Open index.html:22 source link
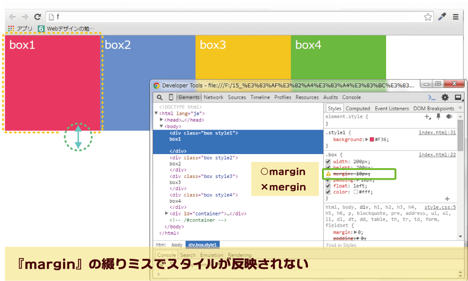Viewport: 468px width, 281px height. tap(438, 155)
